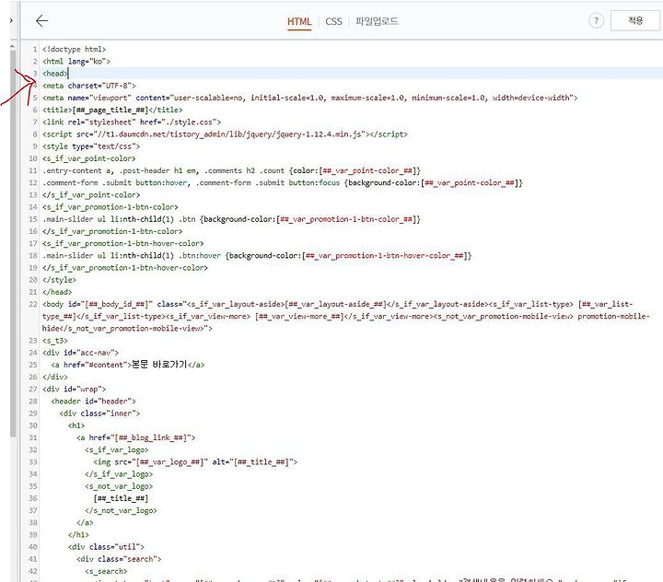This screenshot has width=663, height=582.
Task: Click the closing </style> line
Action: [x=59, y=280]
